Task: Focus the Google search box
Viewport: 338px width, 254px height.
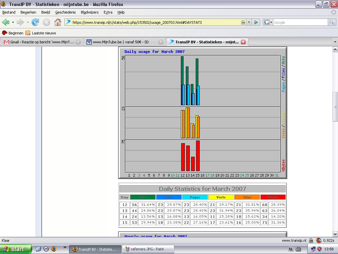Action: [x=300, y=22]
